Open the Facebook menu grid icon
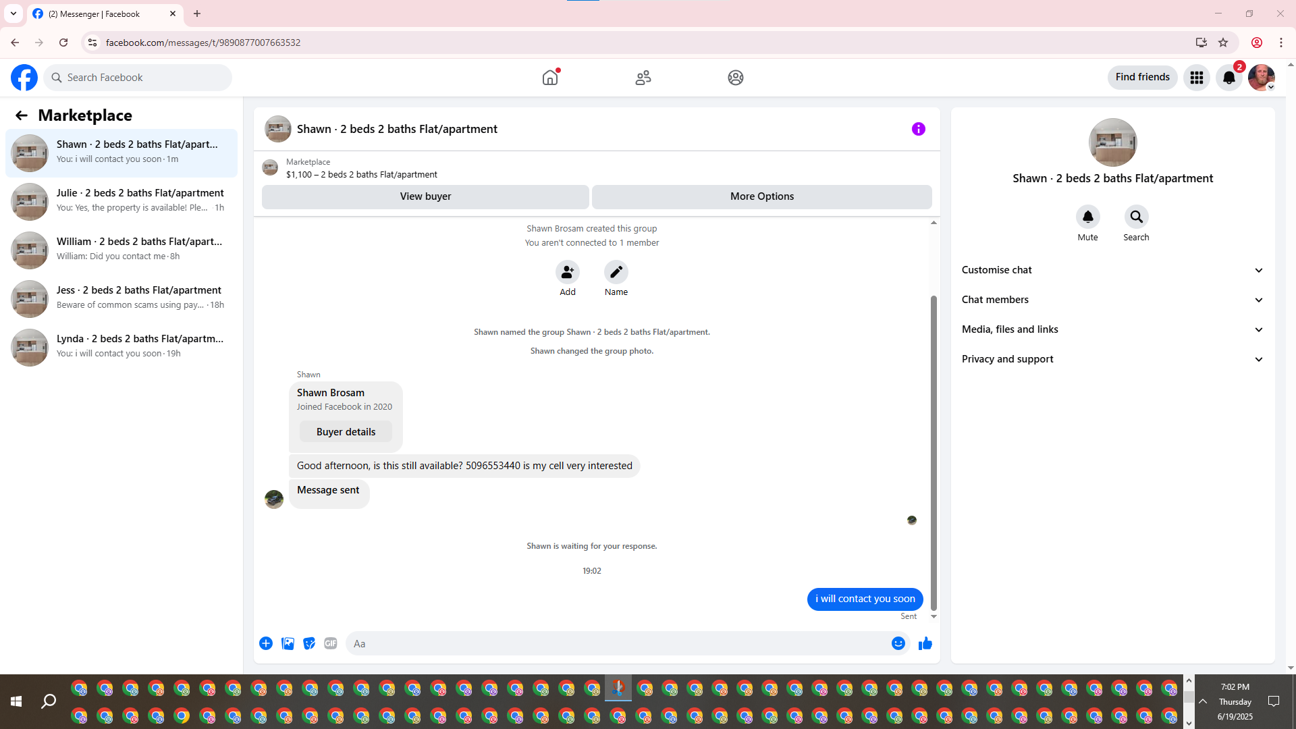The image size is (1296, 729). (x=1197, y=78)
